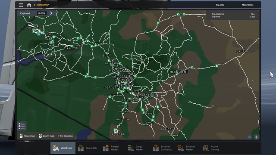Zoom in with the plus button
The height and width of the screenshot is (155, 276).
point(257,137)
